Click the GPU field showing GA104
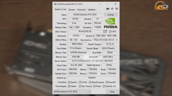Viewport: 172px width, 96px height. click(75, 19)
